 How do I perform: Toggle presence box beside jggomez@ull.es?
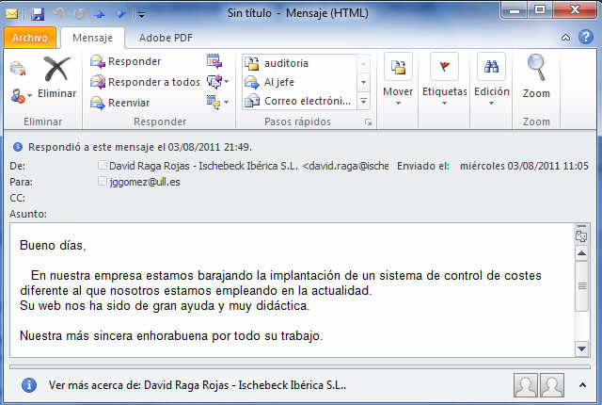pos(103,181)
